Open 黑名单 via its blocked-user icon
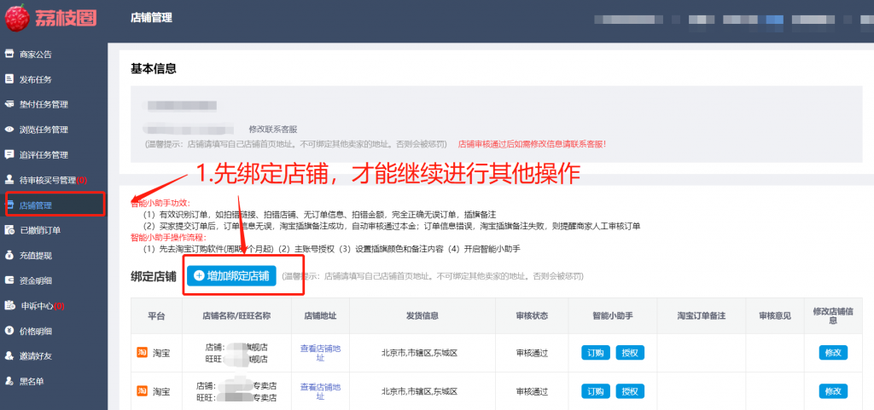This screenshot has height=410, width=874. coord(9,381)
